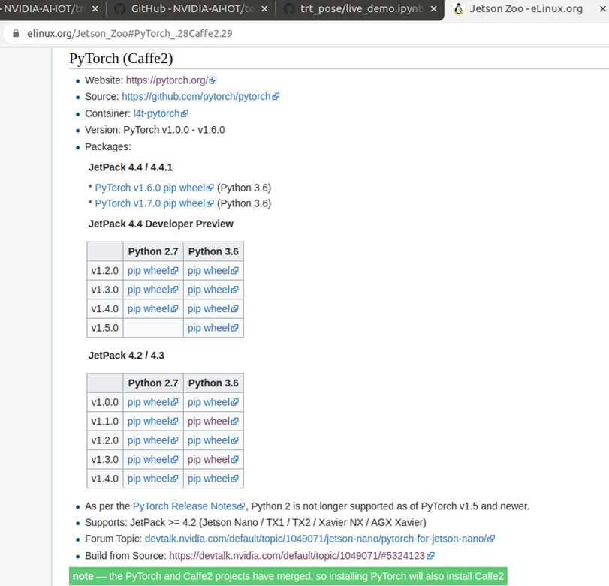Open Developer Preview v1.2.0 Python 2.7 pip wheel
Screen dimensions: 609x586
pyautogui.click(x=149, y=271)
